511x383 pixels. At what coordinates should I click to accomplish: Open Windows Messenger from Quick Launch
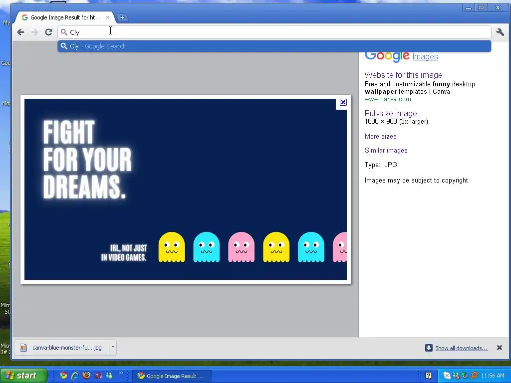109,376
